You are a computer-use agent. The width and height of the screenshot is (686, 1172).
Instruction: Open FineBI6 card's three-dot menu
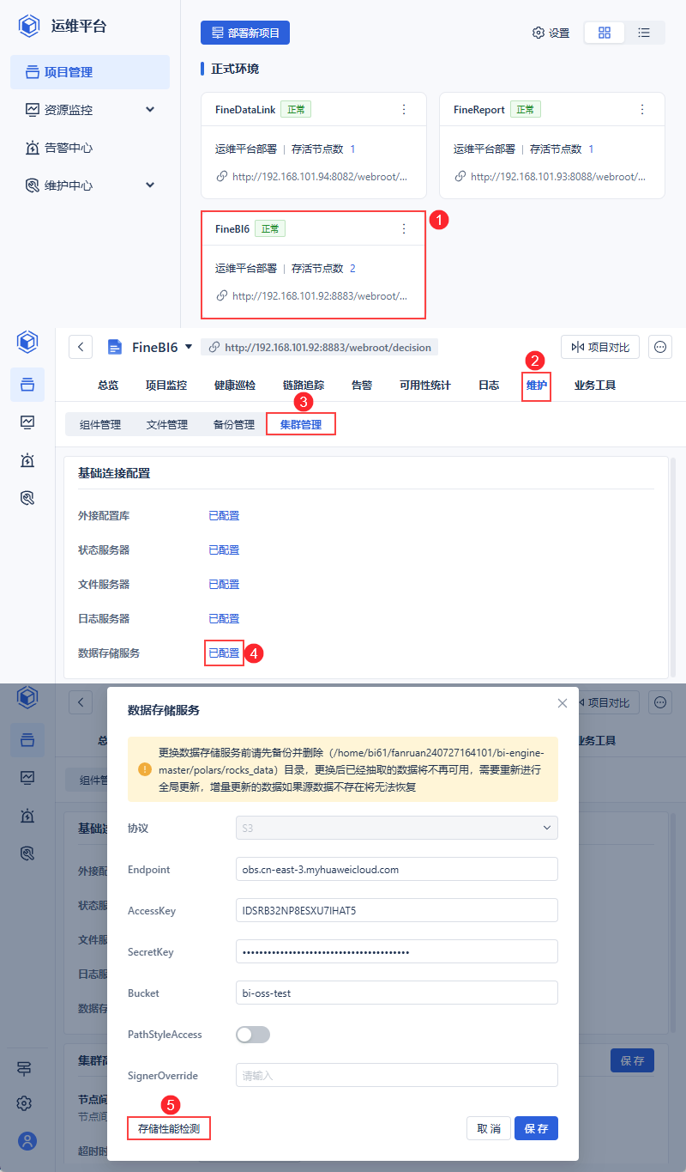(404, 228)
